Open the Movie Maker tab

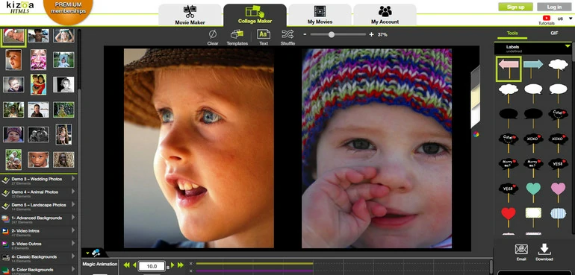pyautogui.click(x=190, y=15)
